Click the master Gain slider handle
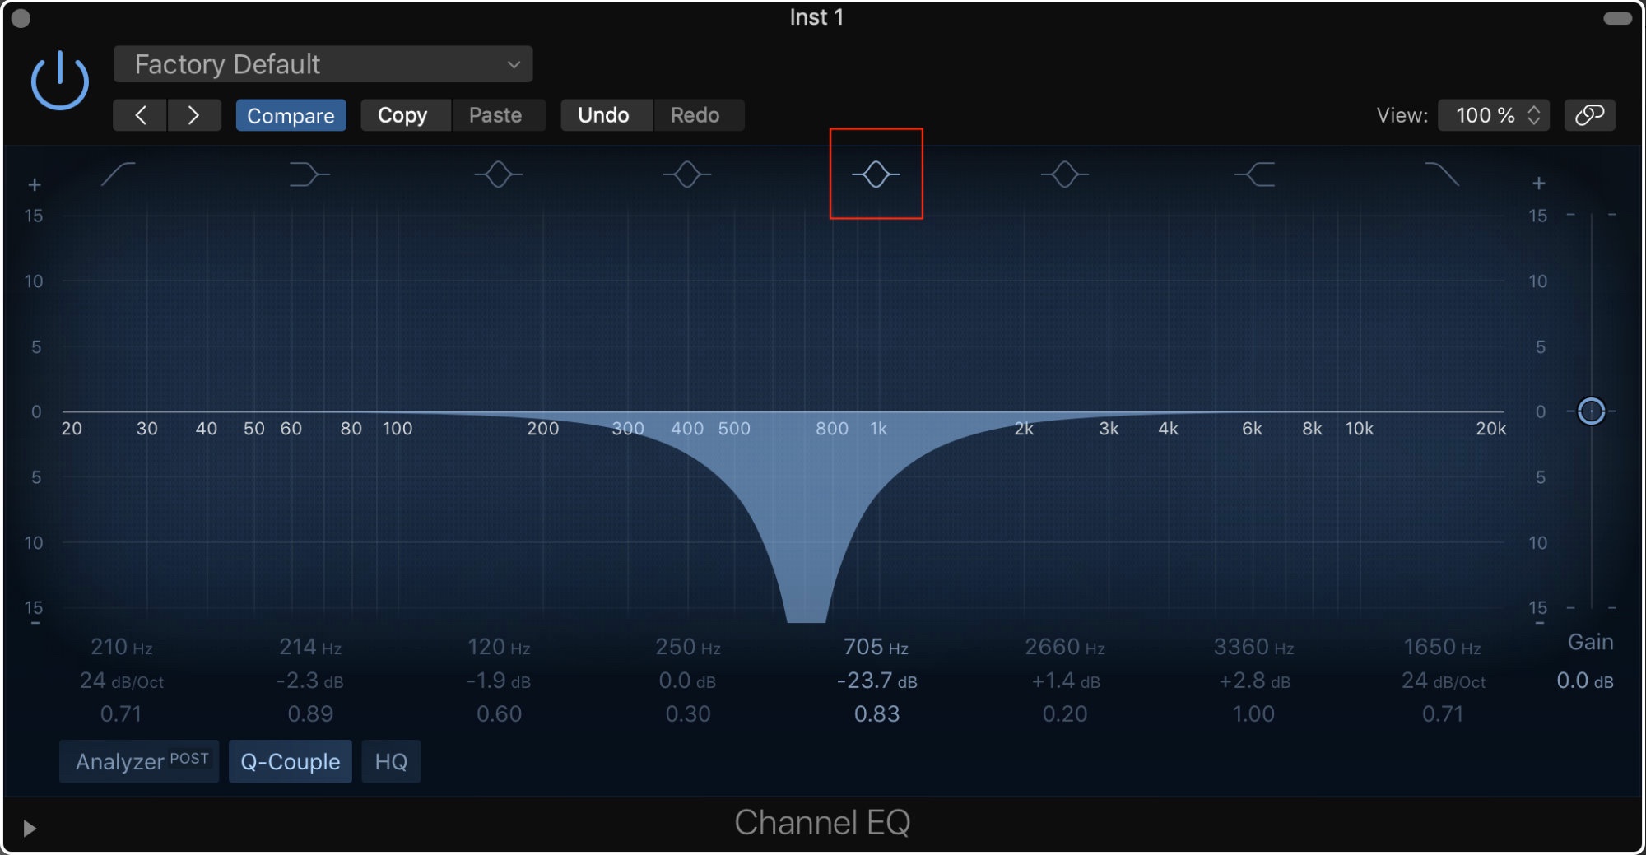Image resolution: width=1646 pixels, height=855 pixels. [1591, 411]
